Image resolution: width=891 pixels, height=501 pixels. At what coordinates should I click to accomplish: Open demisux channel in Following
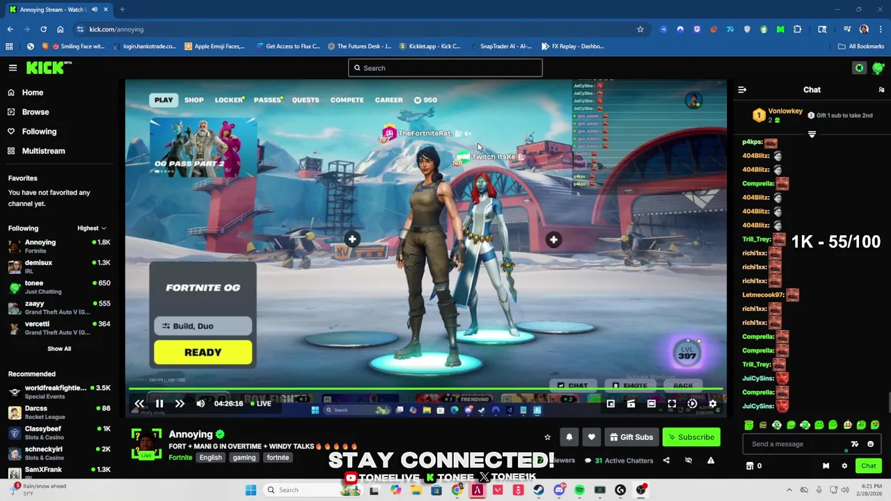coord(59,267)
